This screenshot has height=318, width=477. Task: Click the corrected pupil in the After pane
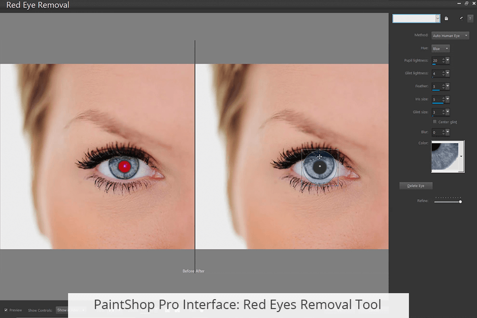[319, 167]
